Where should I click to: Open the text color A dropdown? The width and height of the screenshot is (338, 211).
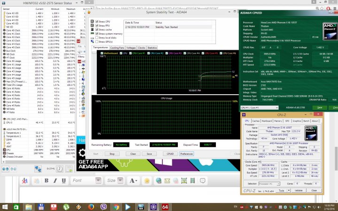pos(133,181)
